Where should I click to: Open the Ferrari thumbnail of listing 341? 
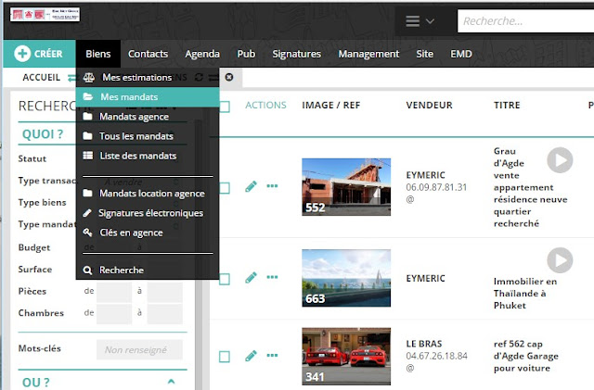point(346,357)
